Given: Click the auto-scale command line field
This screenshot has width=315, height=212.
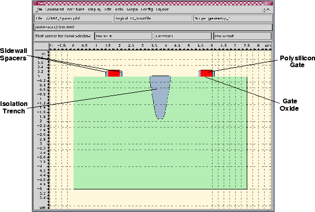Looking at the screenshot, I should click(153, 26).
